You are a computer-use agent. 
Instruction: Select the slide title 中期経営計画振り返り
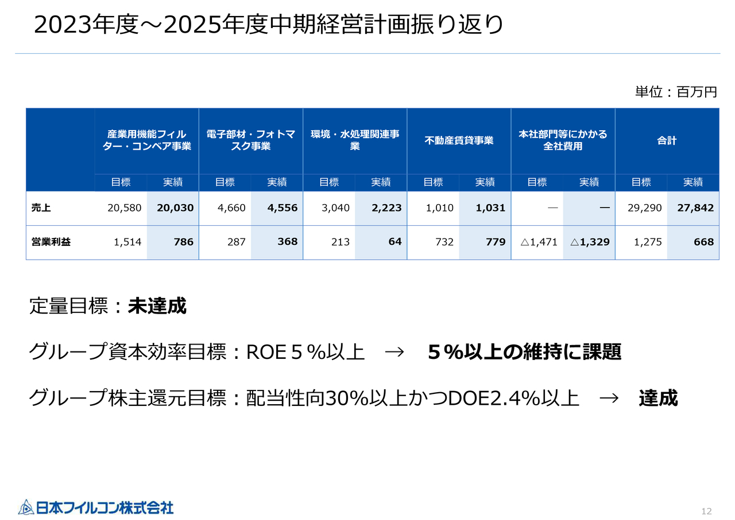coord(268,25)
